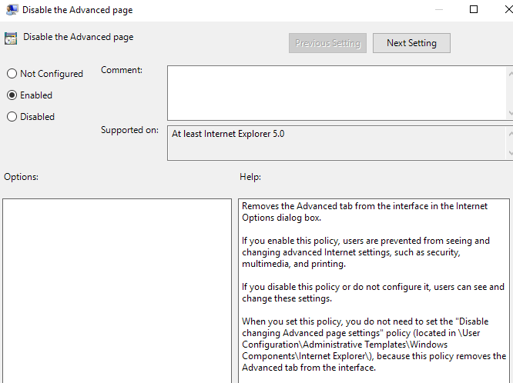Click the Supported on text field
This screenshot has width=513, height=383.
click(336, 142)
